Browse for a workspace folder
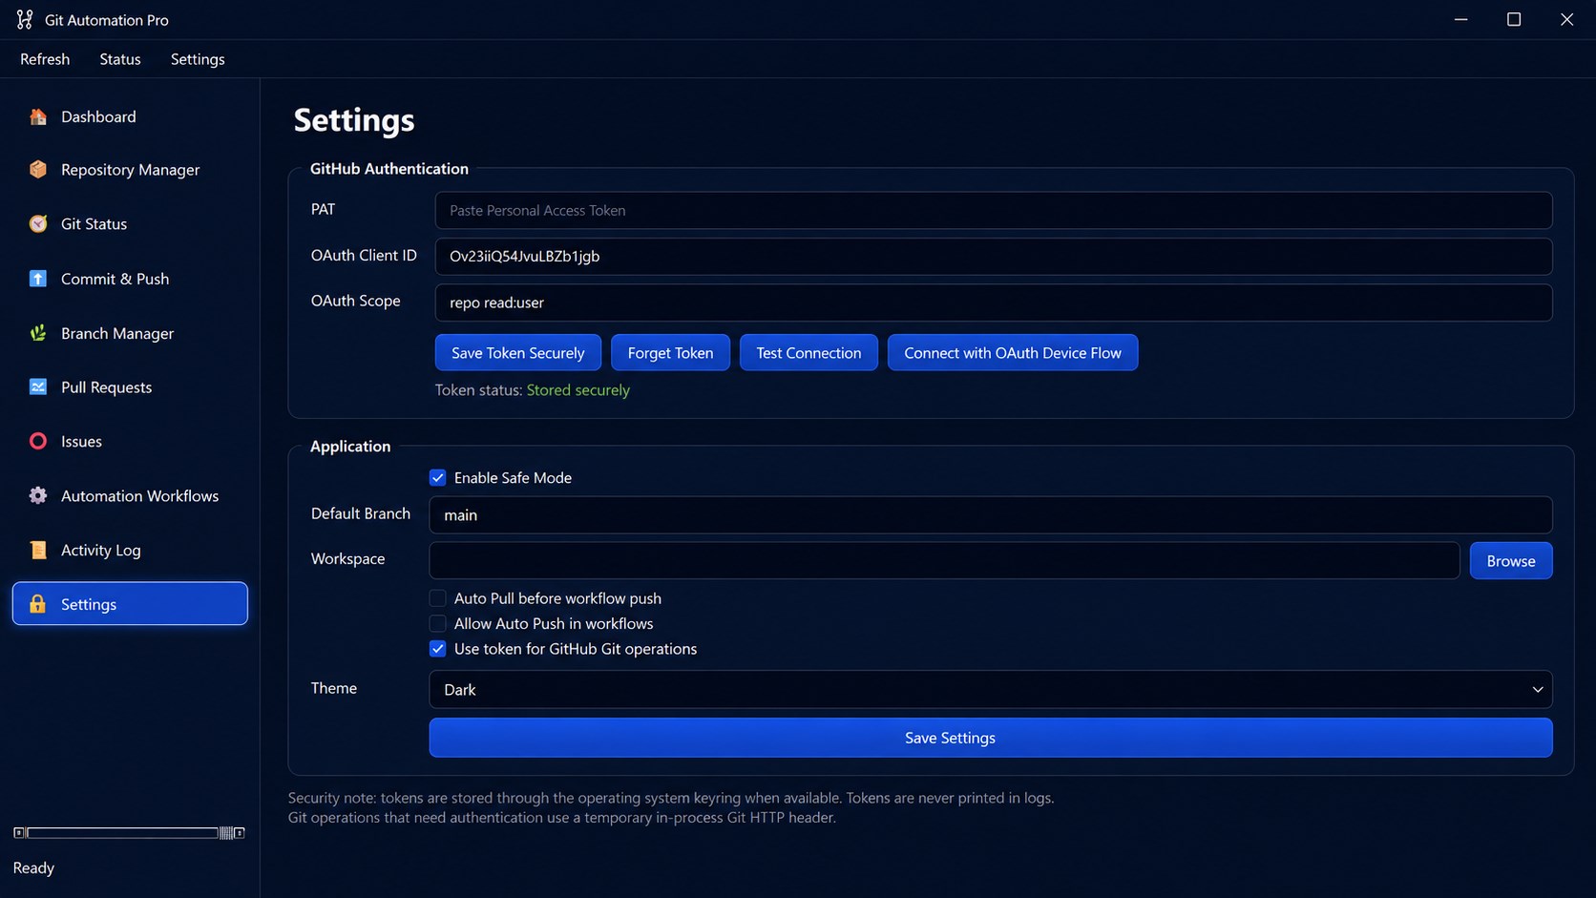The image size is (1596, 898). tap(1511, 560)
